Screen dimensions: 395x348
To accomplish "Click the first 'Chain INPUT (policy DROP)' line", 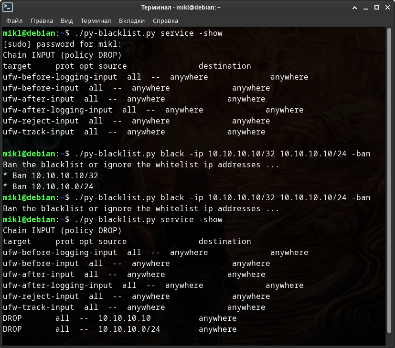I will tap(62, 55).
